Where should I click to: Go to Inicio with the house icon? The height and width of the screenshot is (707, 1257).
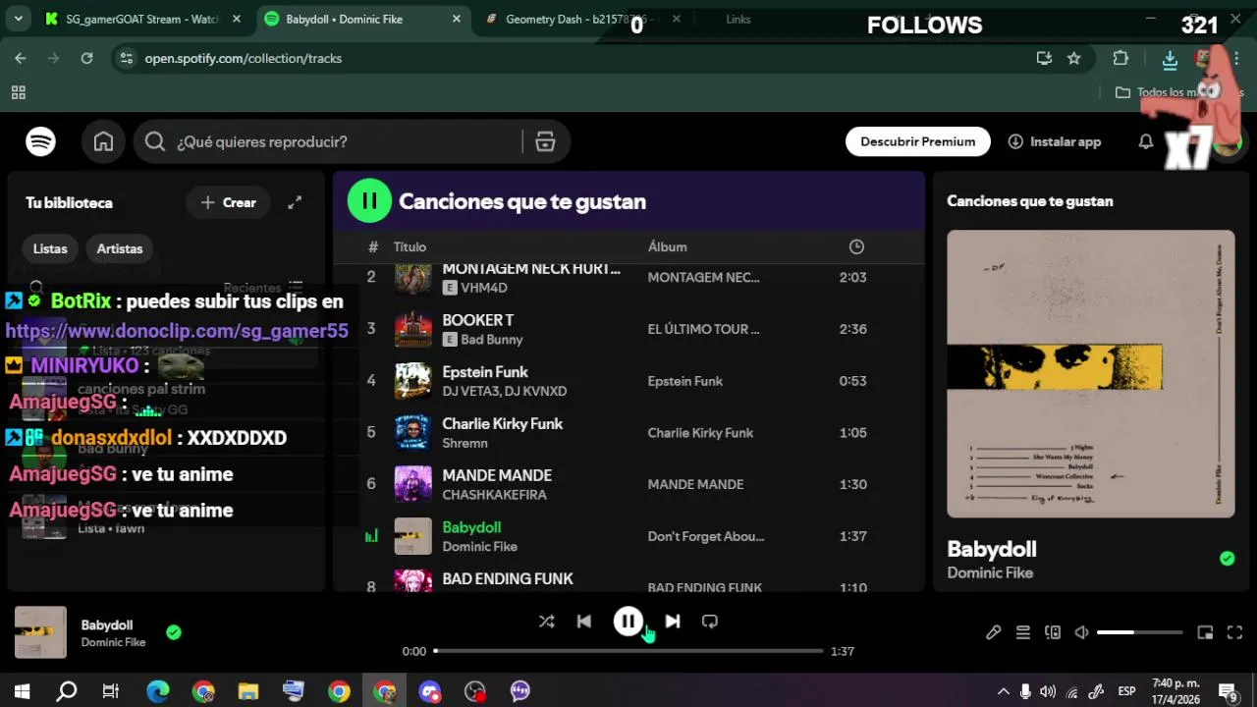[103, 141]
